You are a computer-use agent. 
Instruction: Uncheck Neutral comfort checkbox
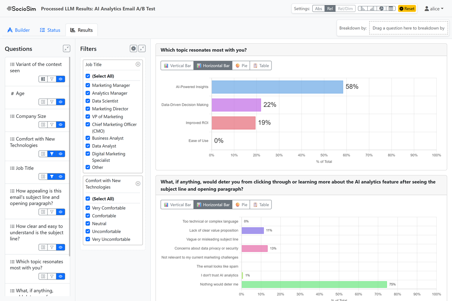[x=88, y=223]
